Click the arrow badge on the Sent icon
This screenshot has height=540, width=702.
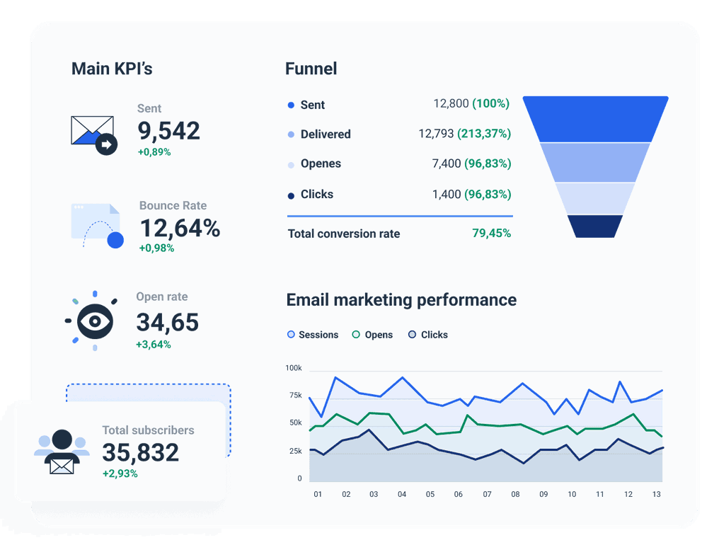[108, 144]
